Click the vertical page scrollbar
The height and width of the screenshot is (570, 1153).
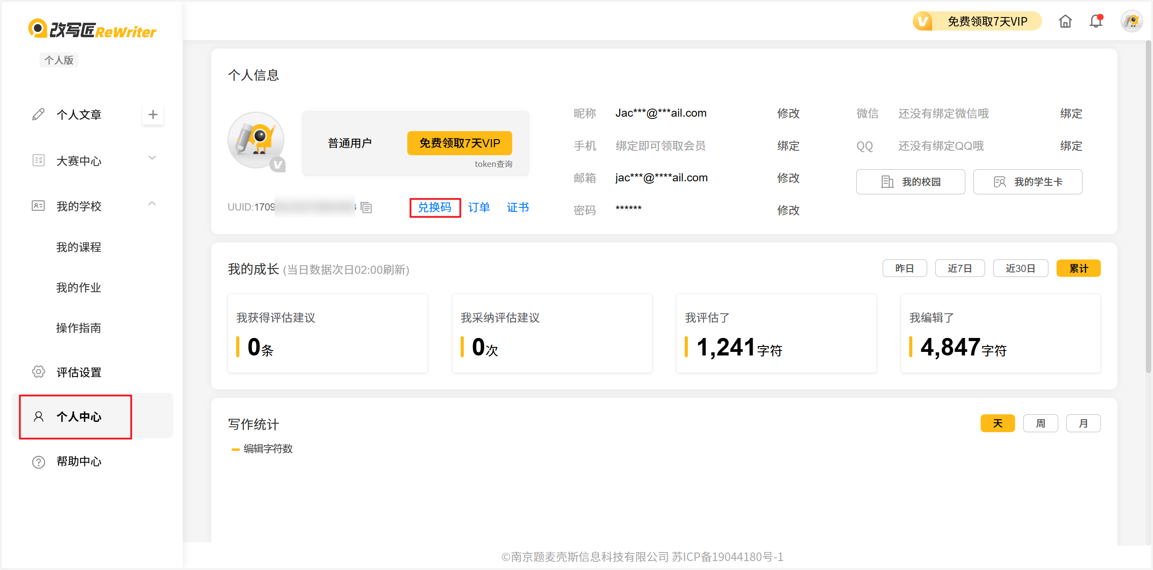(1149, 206)
